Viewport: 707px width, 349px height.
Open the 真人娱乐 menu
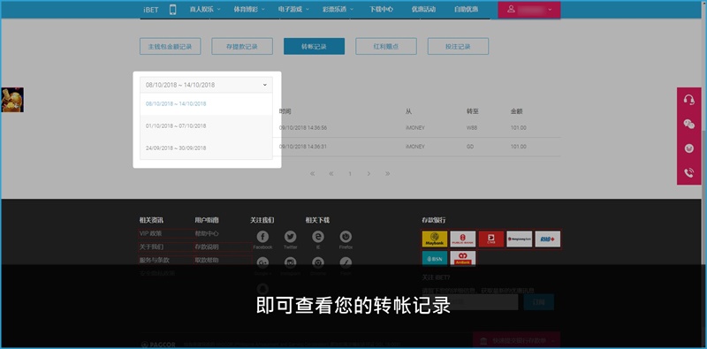(x=205, y=9)
